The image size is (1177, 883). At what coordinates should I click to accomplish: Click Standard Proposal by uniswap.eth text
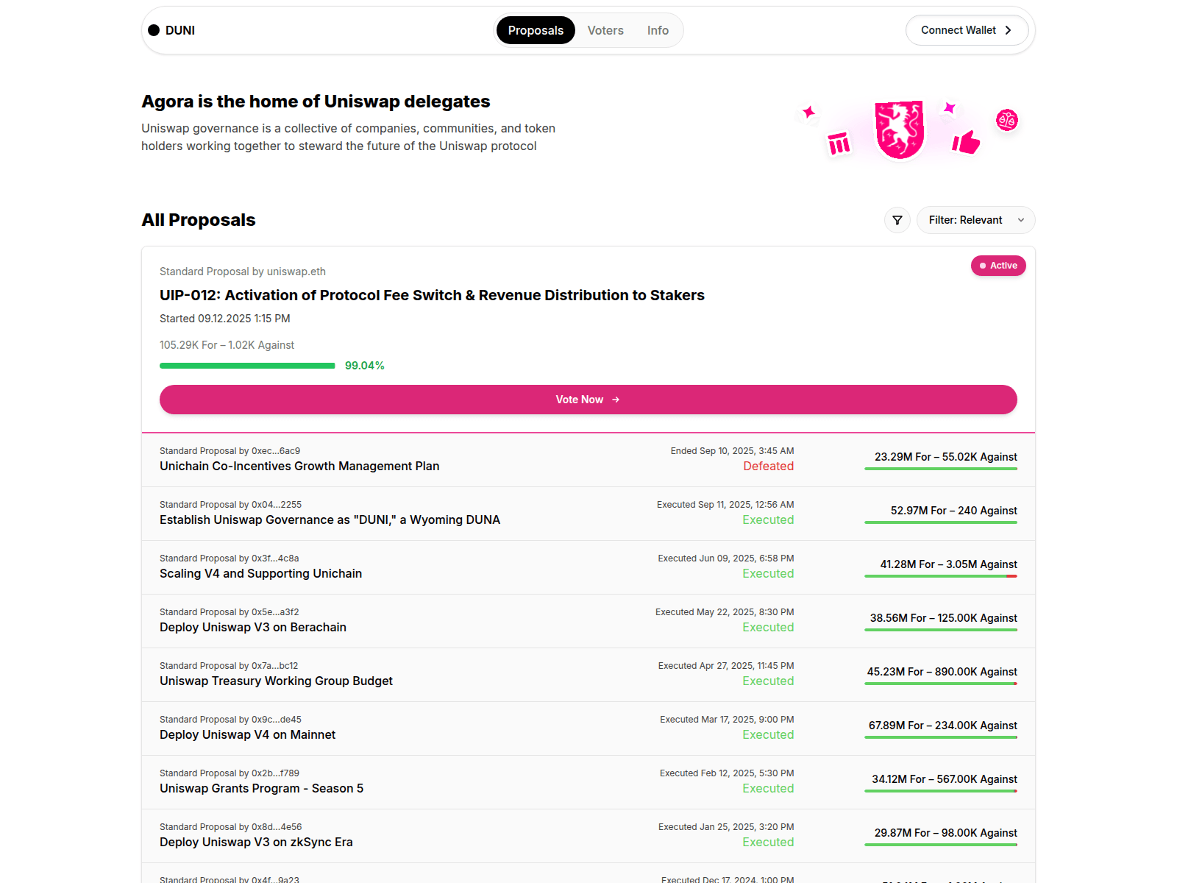[243, 272]
